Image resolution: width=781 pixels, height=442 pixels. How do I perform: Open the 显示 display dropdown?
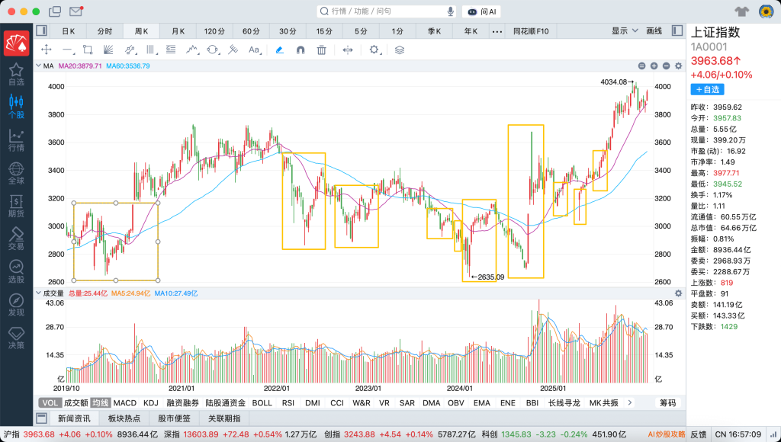pos(624,30)
